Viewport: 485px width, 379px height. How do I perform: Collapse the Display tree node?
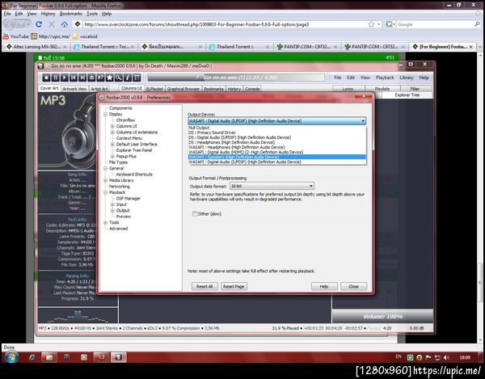[x=105, y=114]
